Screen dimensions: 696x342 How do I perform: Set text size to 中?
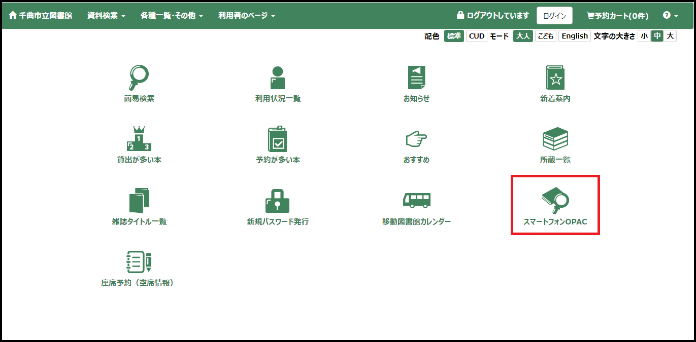click(x=657, y=36)
